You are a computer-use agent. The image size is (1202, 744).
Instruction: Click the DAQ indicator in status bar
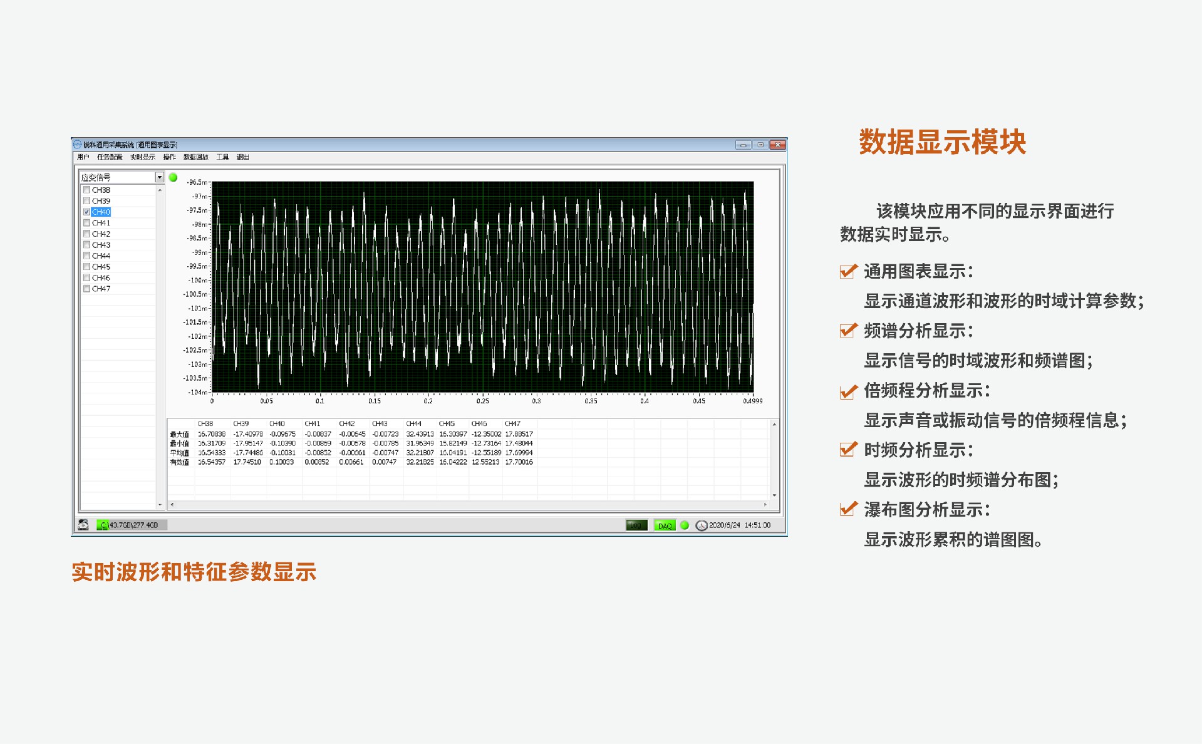(x=664, y=525)
